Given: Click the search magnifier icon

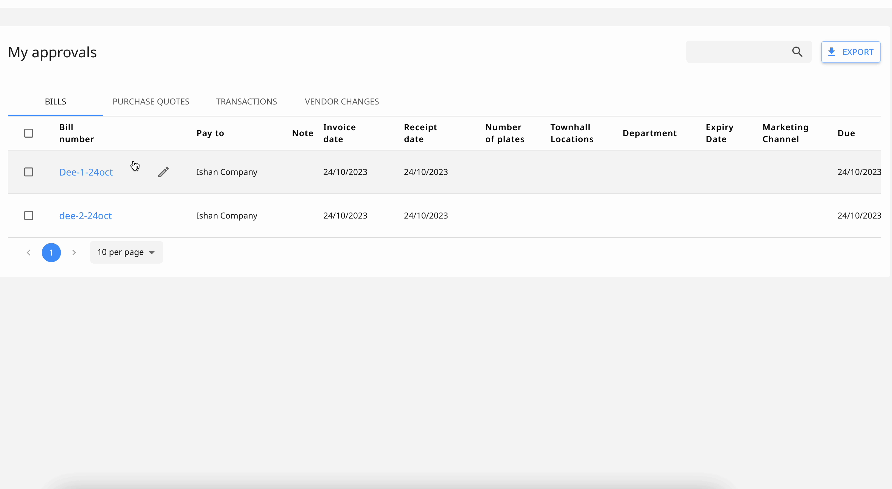Looking at the screenshot, I should [x=797, y=52].
